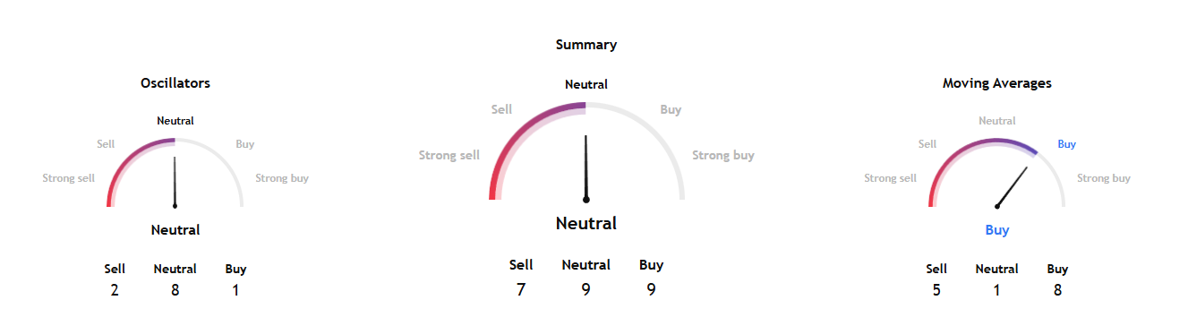The image size is (1188, 326).
Task: Click the large Neutral result under Summary gauge
Action: 586,223
